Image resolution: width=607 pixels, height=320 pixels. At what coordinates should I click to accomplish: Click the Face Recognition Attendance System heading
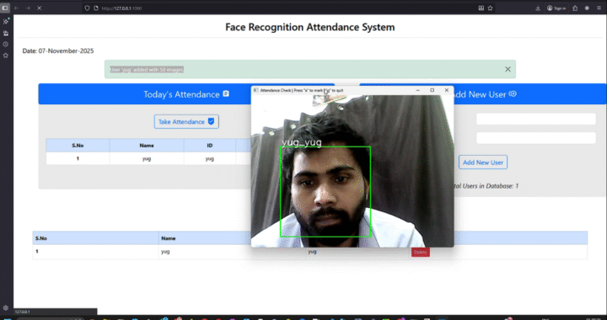pos(310,27)
